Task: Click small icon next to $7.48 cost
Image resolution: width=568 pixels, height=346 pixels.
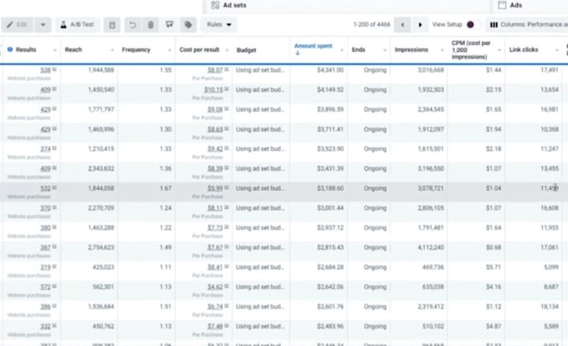Action: (226, 326)
